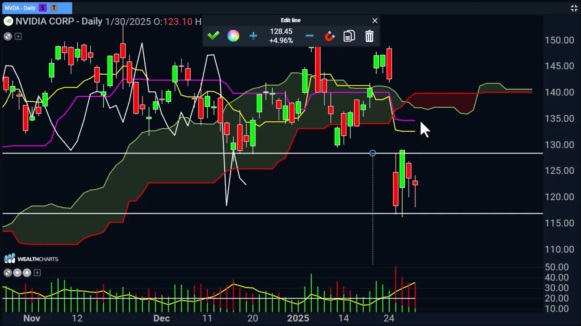The height and width of the screenshot is (326, 581).
Task: Click the 115.00 price axis label
Action: [x=559, y=223]
